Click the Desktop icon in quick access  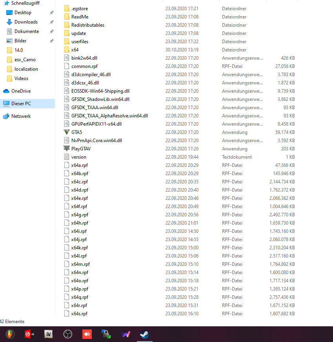[x=9, y=13]
